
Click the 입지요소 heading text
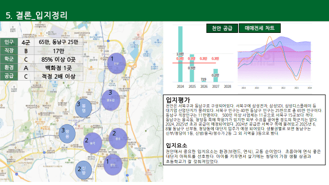tap(176, 145)
